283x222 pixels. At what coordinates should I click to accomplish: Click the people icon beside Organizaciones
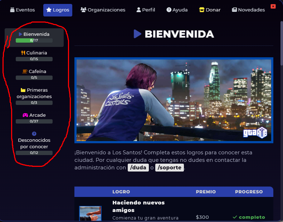pyautogui.click(x=83, y=10)
